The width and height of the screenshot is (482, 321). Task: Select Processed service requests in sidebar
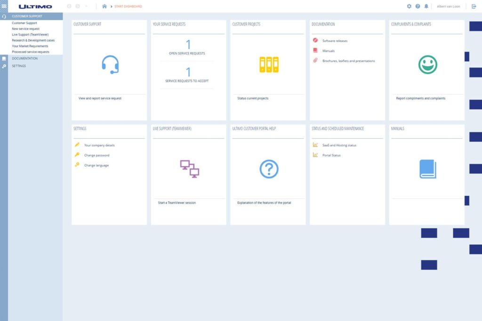(x=31, y=52)
